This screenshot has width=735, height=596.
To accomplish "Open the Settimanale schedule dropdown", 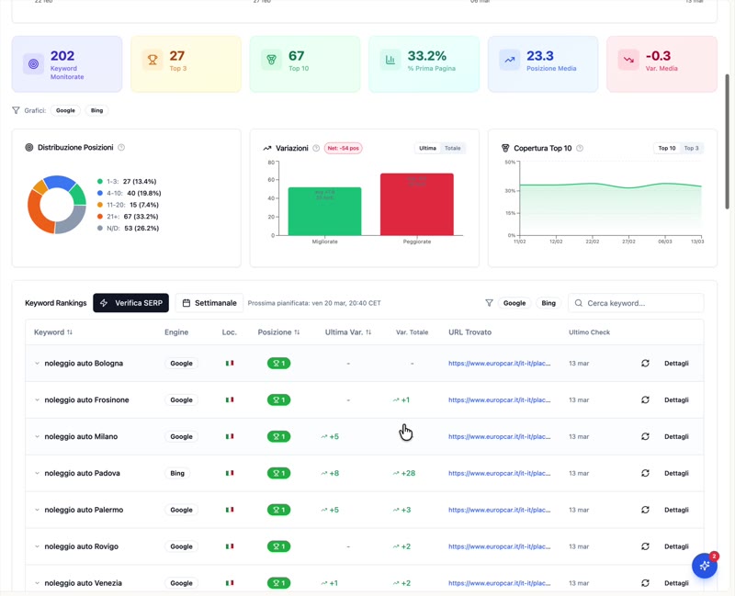I will (209, 303).
